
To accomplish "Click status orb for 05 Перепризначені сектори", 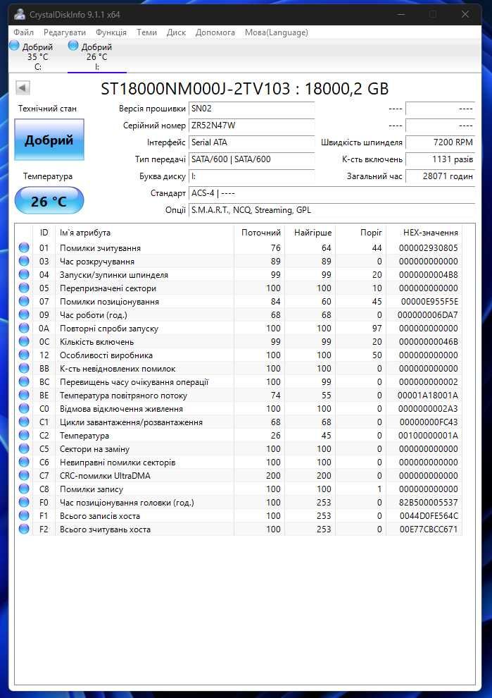I will [x=24, y=288].
